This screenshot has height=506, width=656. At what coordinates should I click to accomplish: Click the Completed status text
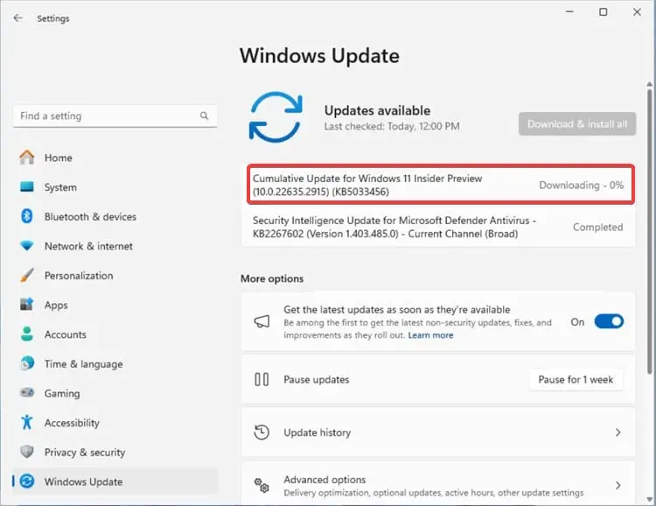click(597, 227)
